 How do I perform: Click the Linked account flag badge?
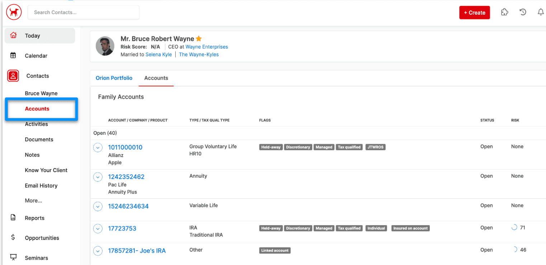(275, 250)
